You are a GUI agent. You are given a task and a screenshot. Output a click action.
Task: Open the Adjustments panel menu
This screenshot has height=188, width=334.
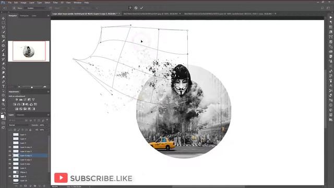(x=48, y=92)
